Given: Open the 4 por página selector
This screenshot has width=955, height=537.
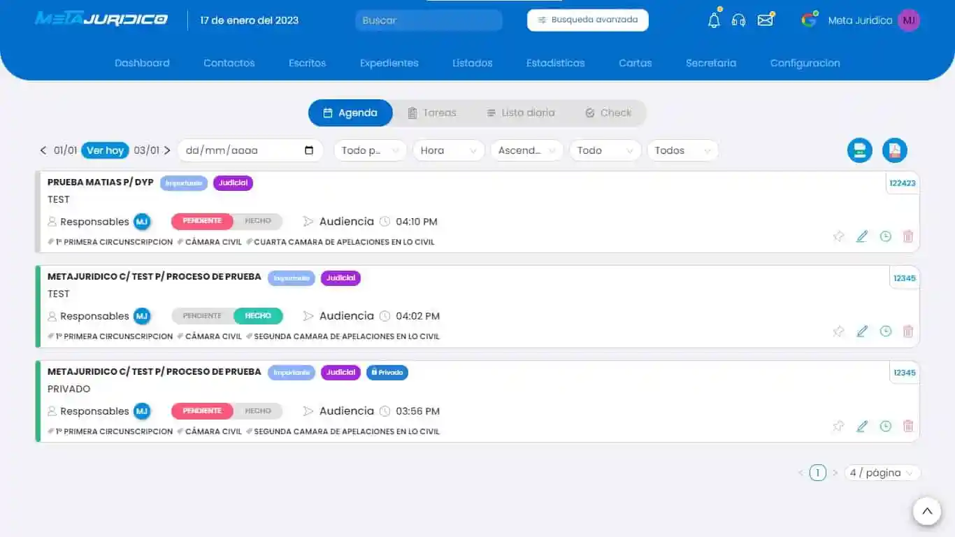Looking at the screenshot, I should (x=882, y=473).
